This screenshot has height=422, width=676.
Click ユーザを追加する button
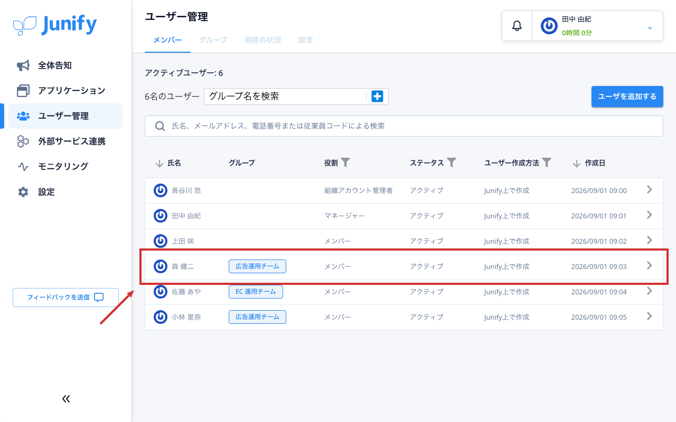[627, 97]
